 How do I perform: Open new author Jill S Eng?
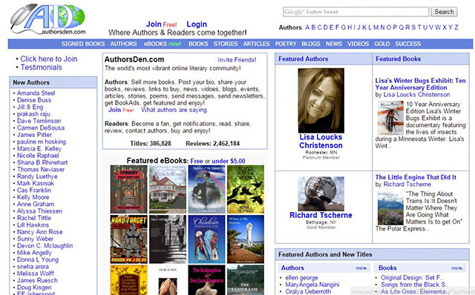click(x=30, y=107)
